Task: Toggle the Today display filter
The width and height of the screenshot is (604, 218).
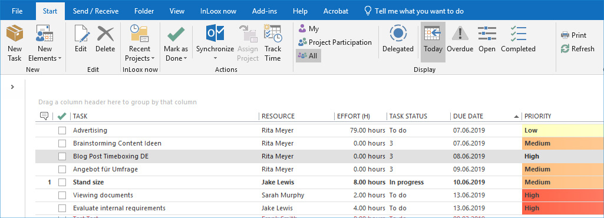Action: [433, 42]
